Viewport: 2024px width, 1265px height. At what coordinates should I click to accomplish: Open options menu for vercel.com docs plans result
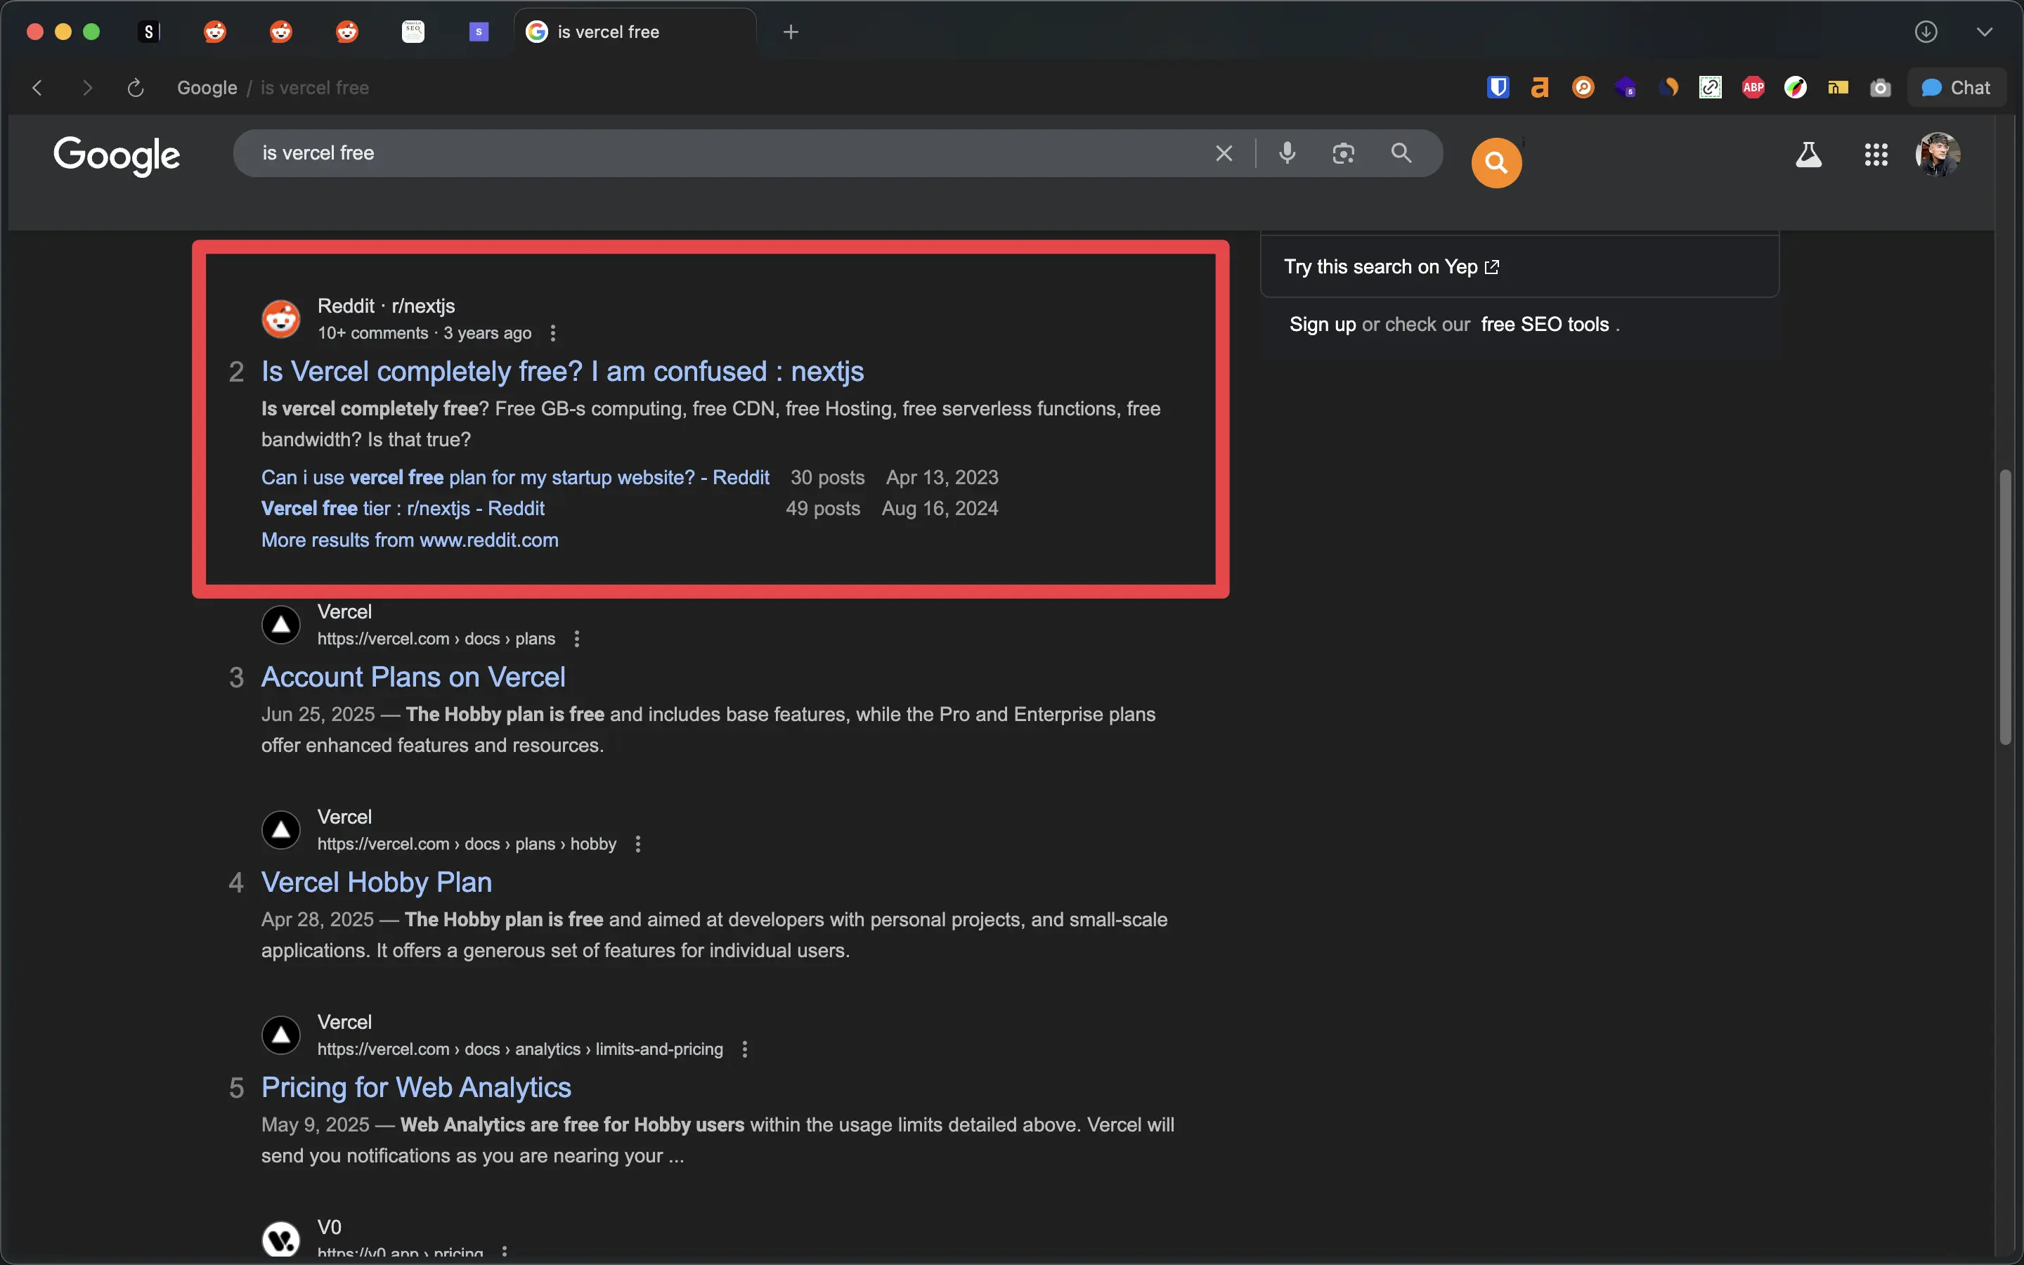577,640
